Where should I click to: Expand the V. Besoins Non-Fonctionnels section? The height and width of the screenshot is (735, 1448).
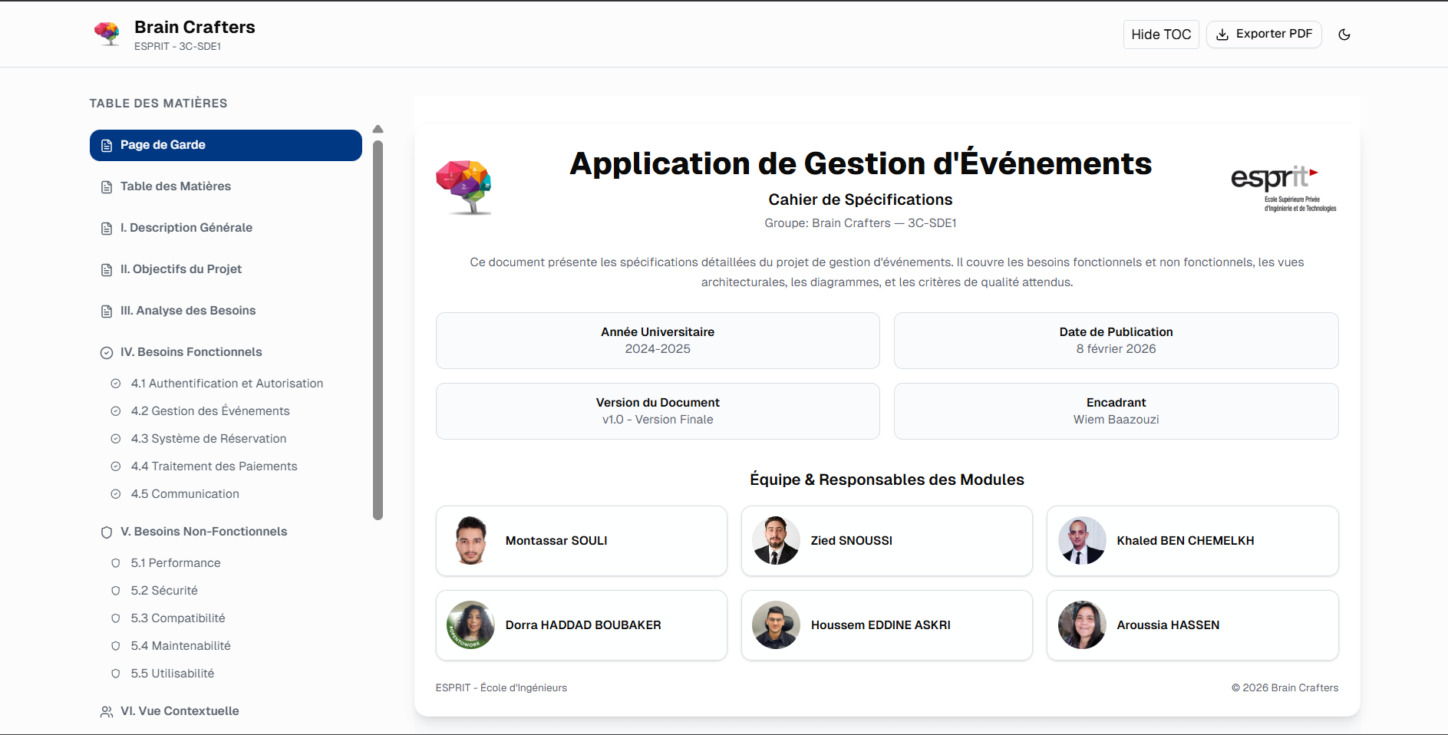tap(204, 532)
